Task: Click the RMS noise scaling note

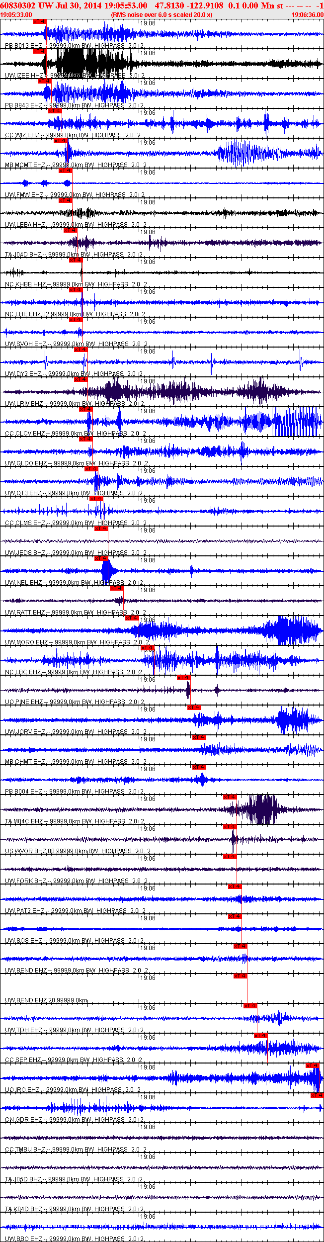Action: (162, 15)
